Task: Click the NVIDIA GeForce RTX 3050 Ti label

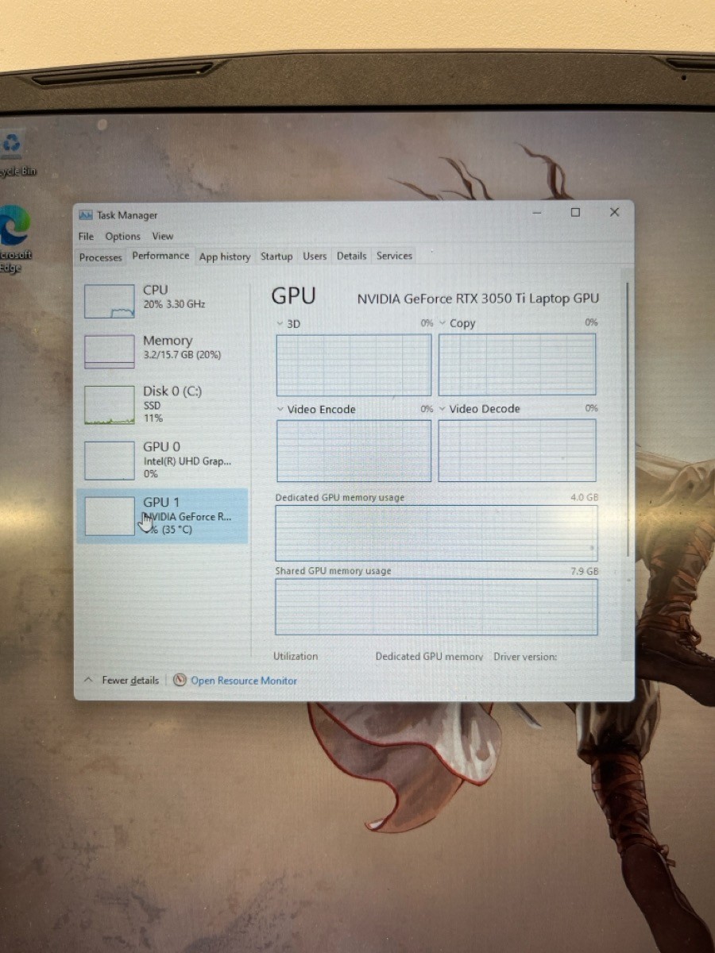Action: 477,299
